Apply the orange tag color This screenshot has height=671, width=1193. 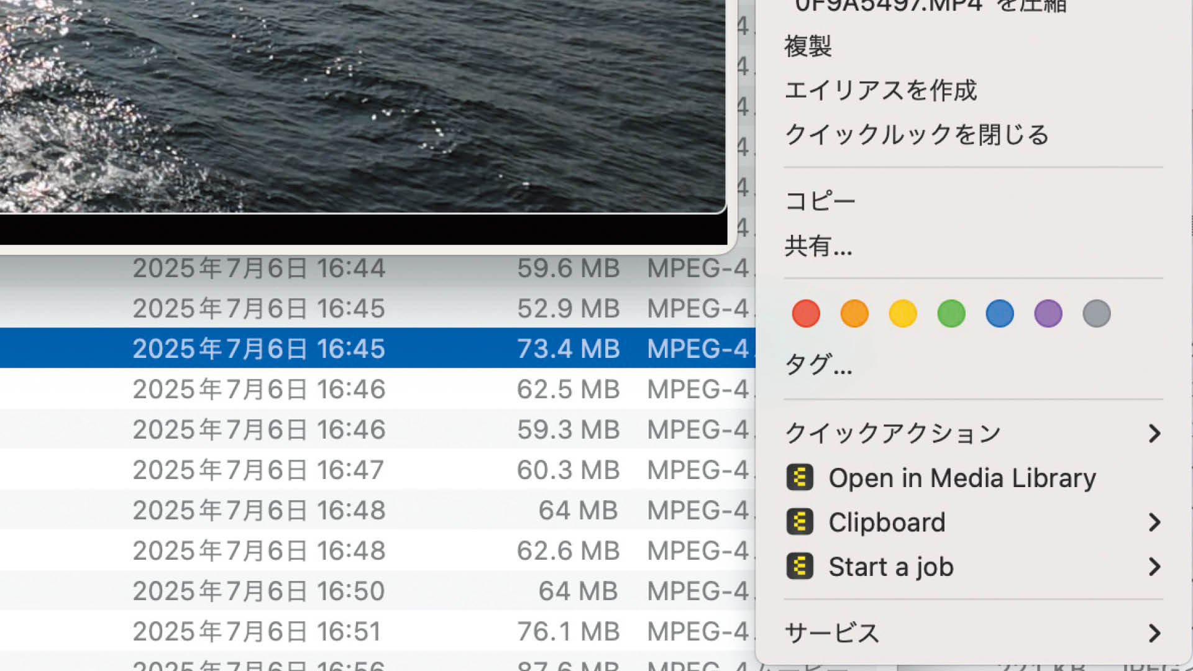(854, 313)
